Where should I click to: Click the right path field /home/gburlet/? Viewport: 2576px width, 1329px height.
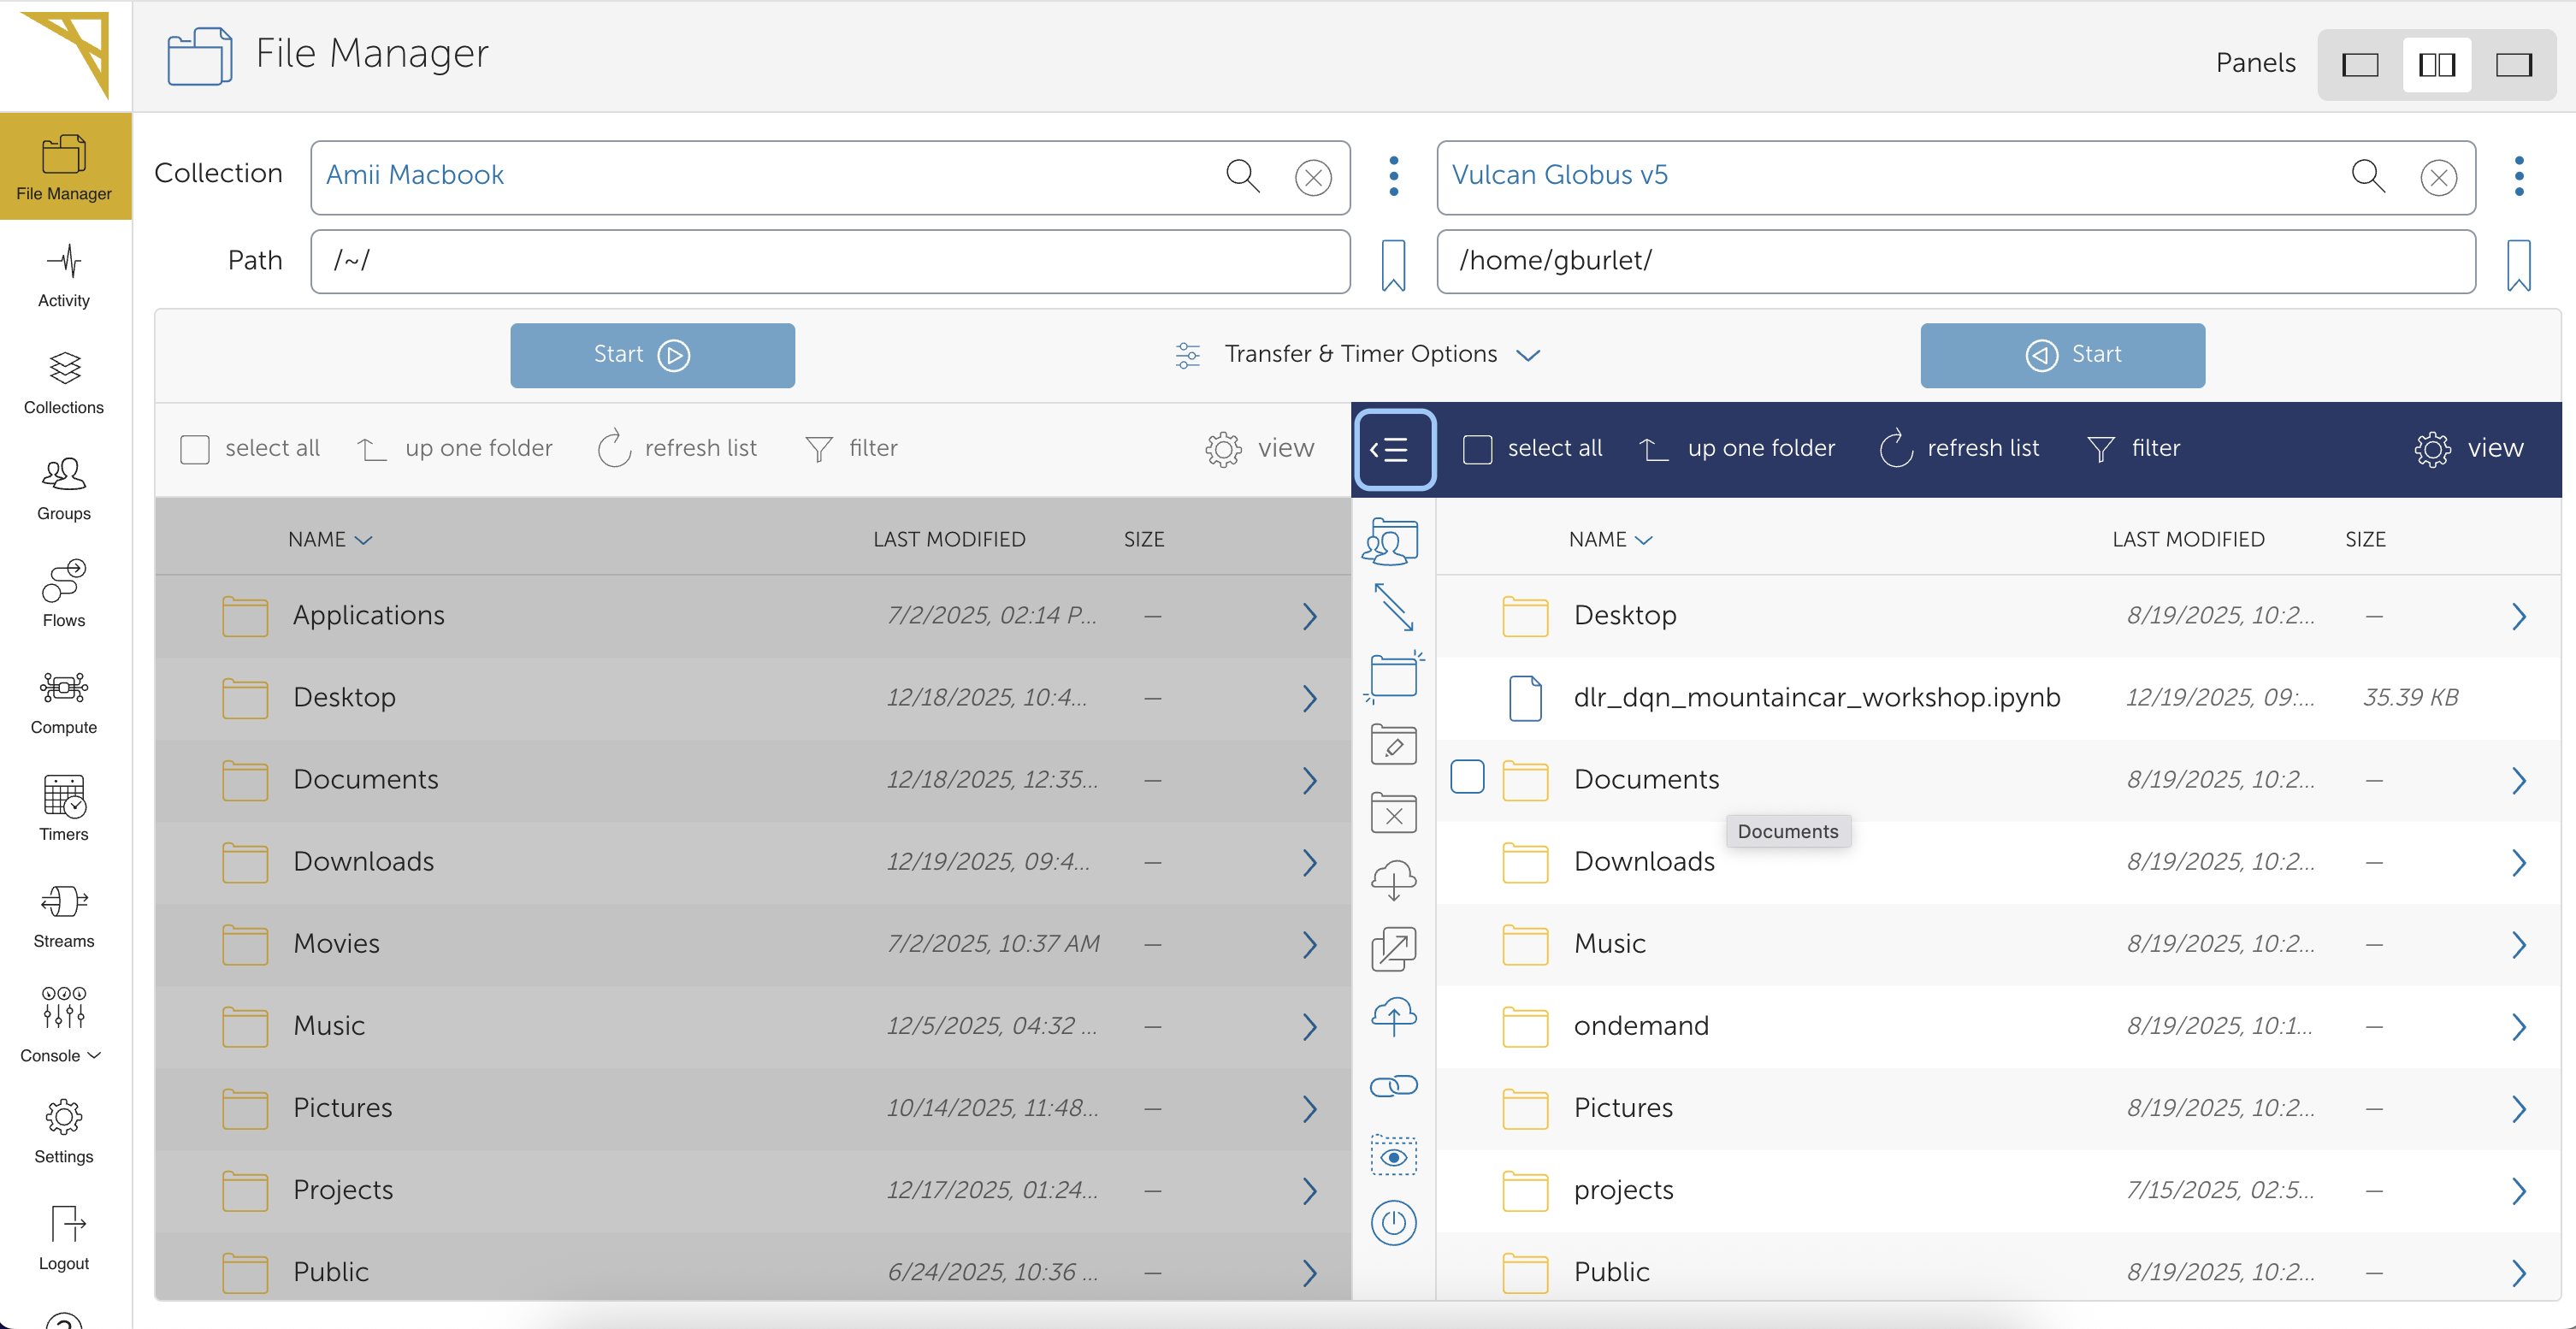point(1955,261)
